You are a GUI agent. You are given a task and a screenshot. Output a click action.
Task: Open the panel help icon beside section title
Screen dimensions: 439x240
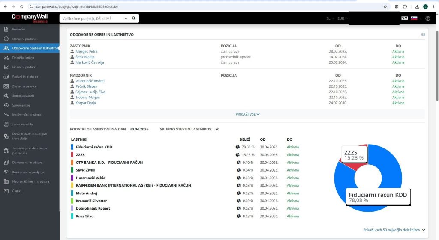coord(423,34)
